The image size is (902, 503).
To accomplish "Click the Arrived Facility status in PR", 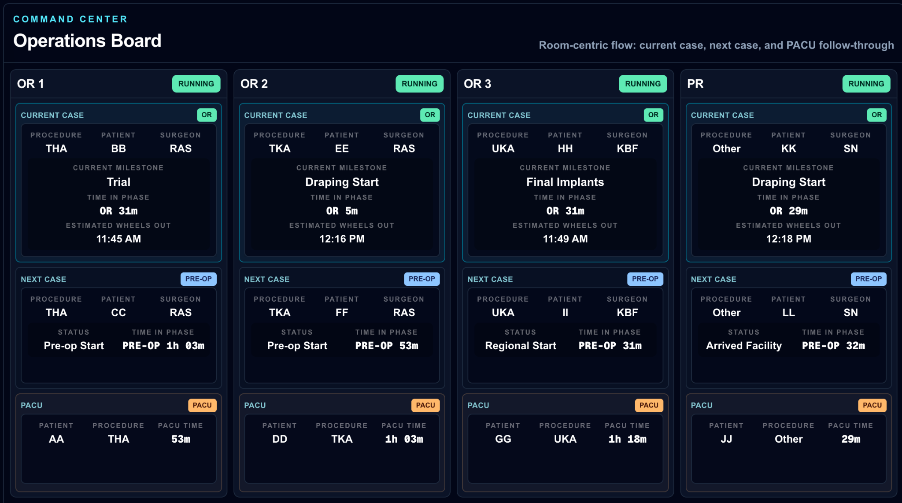I will [744, 346].
